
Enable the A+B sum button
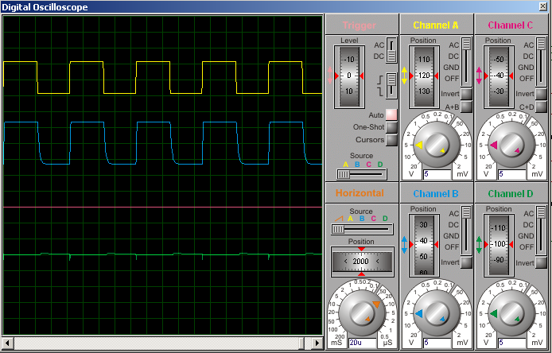tap(467, 107)
